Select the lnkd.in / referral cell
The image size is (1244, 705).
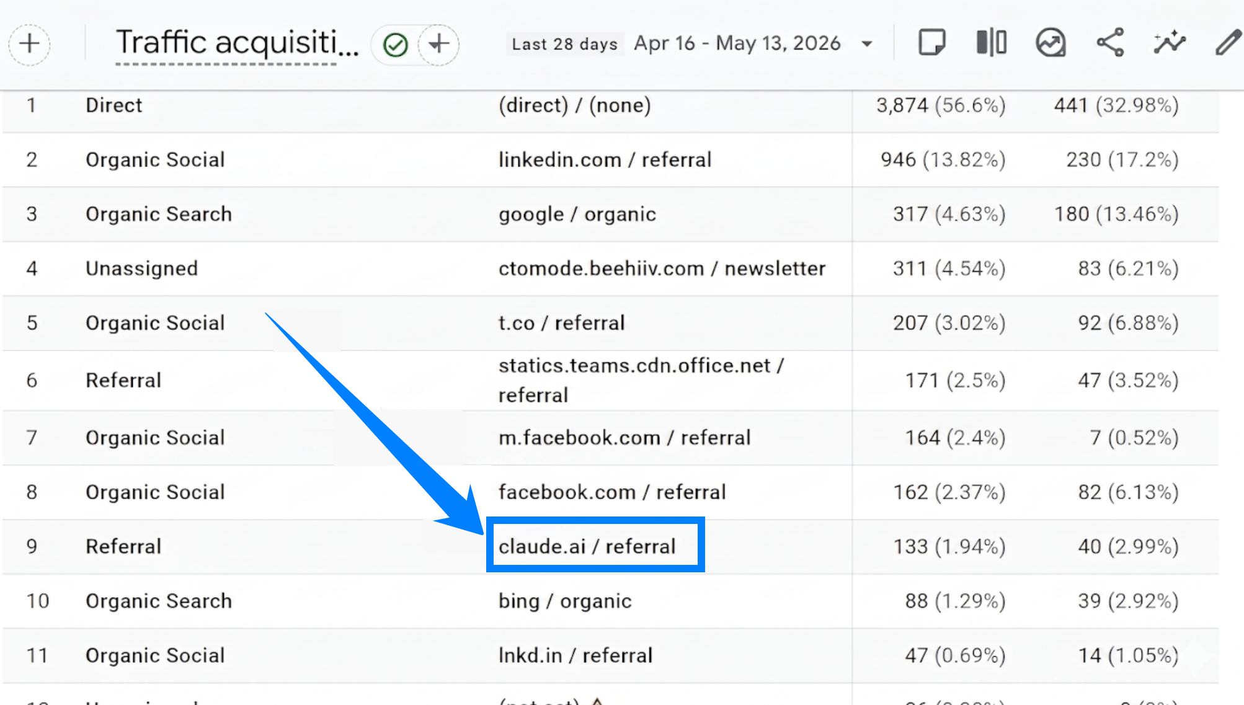point(575,655)
